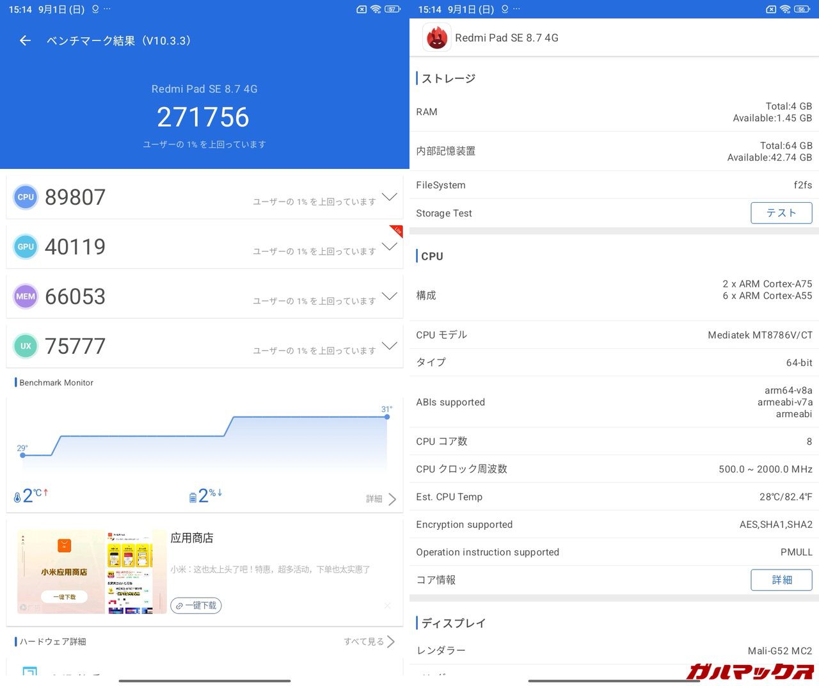Open Benchmark Monitor 詳細 link

[x=381, y=499]
